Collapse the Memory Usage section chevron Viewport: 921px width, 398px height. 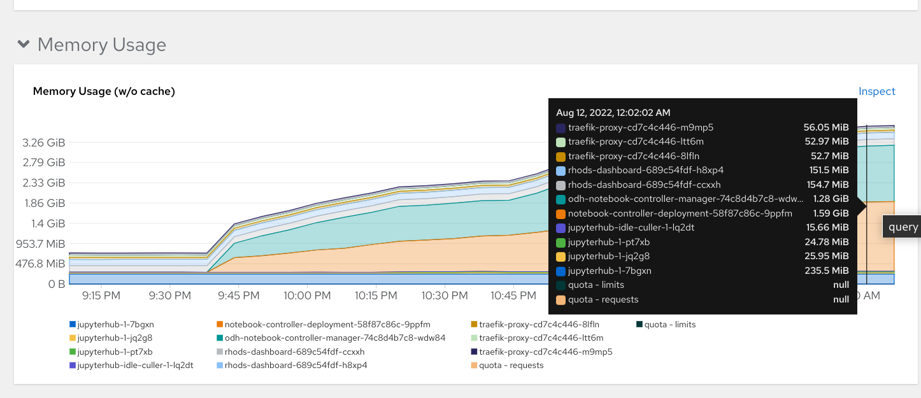[x=24, y=45]
